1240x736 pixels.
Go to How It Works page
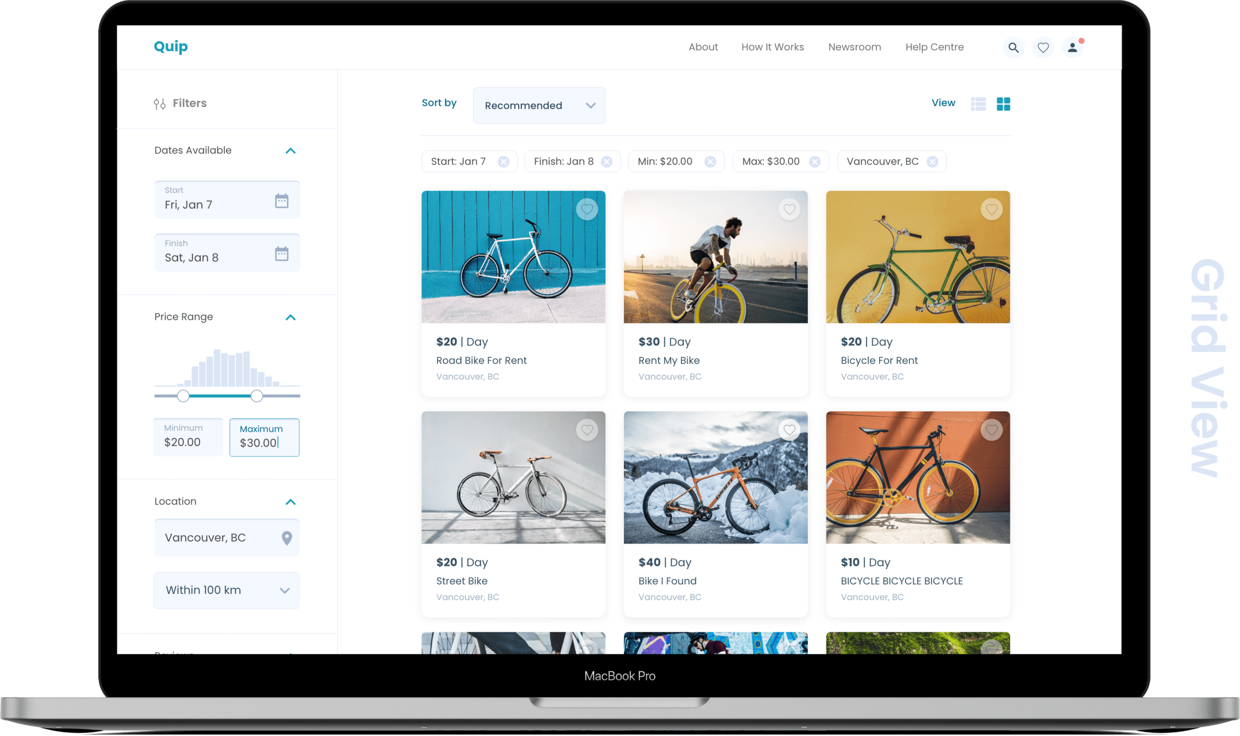pyautogui.click(x=772, y=47)
